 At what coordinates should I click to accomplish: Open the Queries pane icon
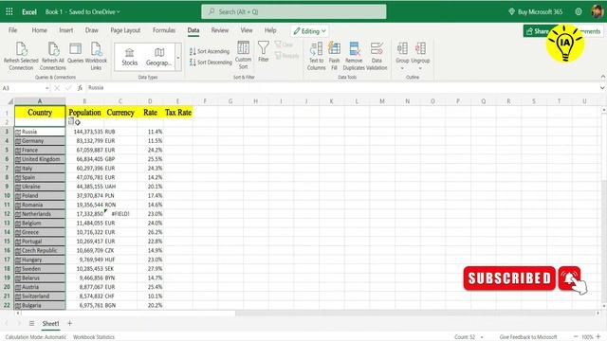click(75, 49)
